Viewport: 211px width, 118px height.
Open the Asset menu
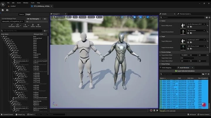[19, 3]
